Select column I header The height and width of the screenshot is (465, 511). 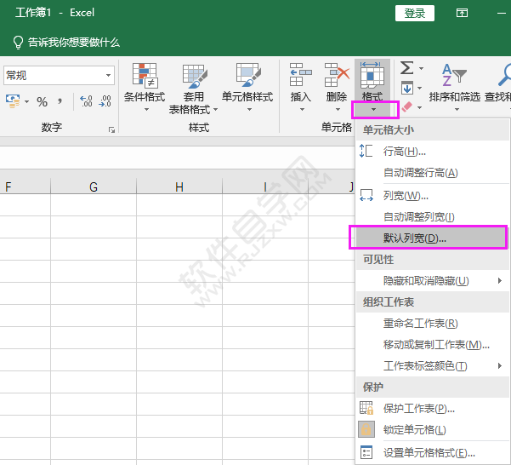tap(265, 187)
